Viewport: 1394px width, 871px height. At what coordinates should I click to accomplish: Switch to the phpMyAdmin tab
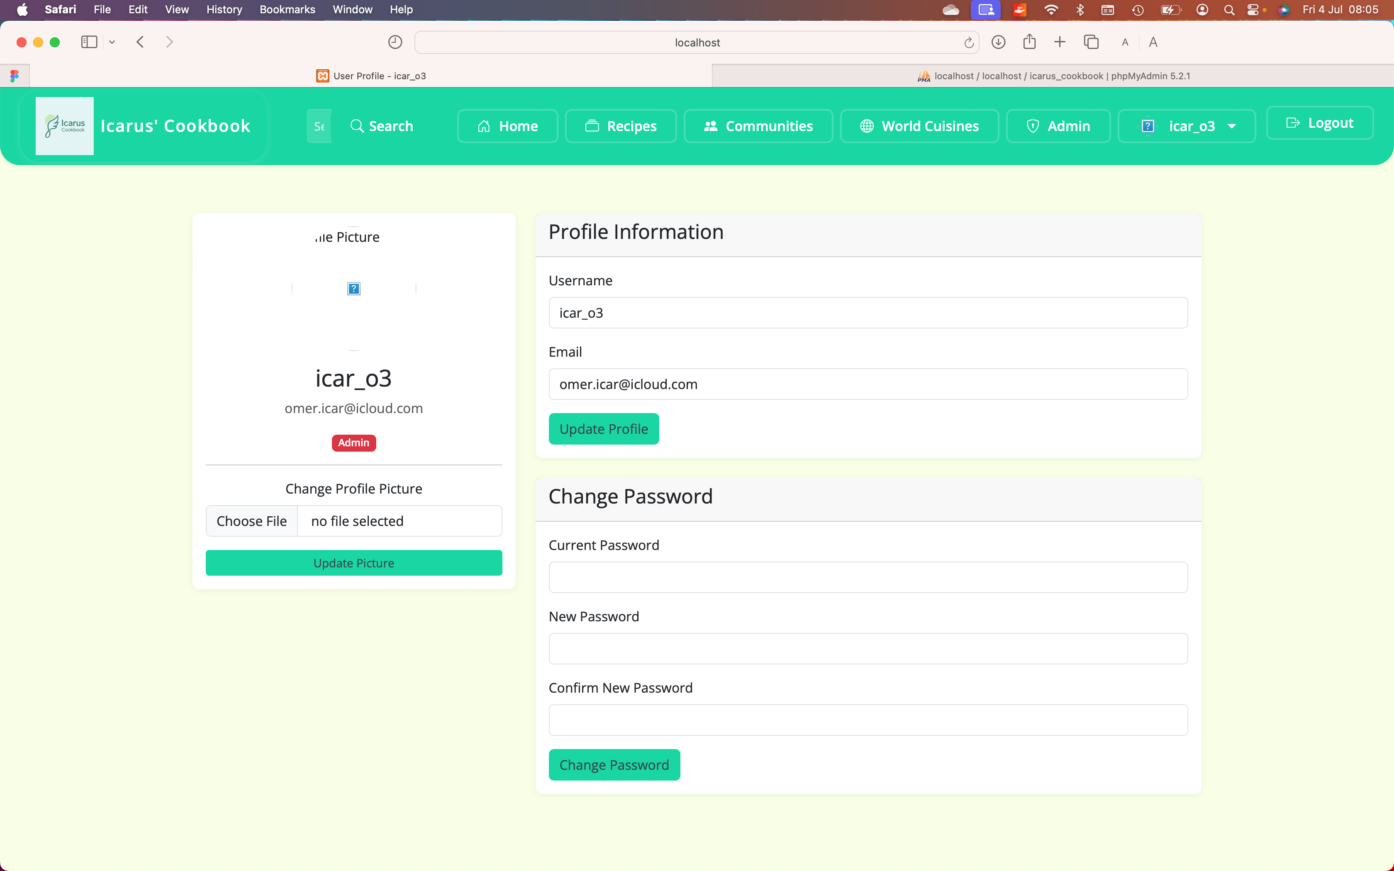(x=1053, y=75)
